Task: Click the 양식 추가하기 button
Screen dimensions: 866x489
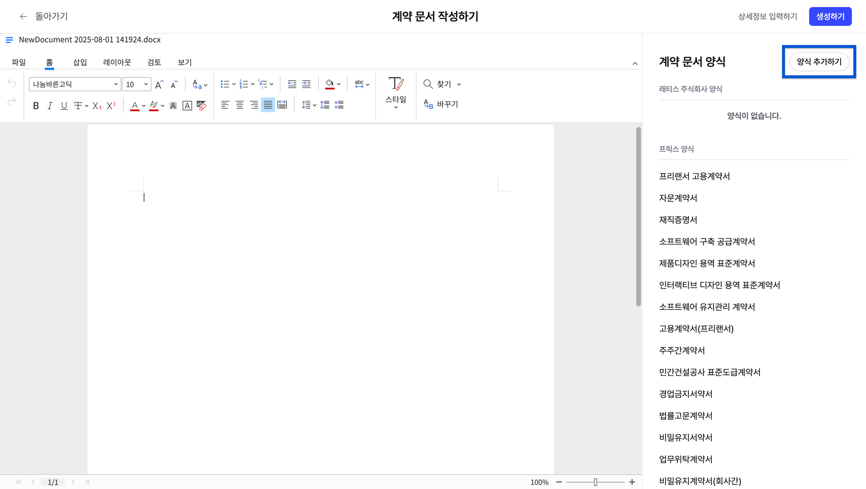Action: (819, 62)
